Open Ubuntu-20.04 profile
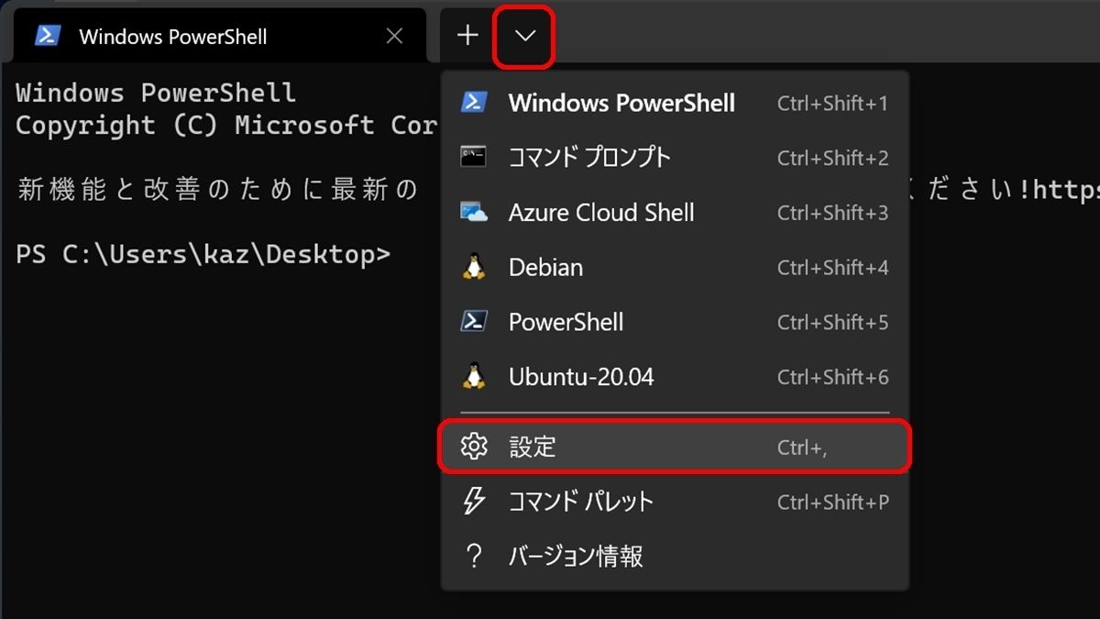This screenshot has width=1100, height=619. (x=675, y=377)
